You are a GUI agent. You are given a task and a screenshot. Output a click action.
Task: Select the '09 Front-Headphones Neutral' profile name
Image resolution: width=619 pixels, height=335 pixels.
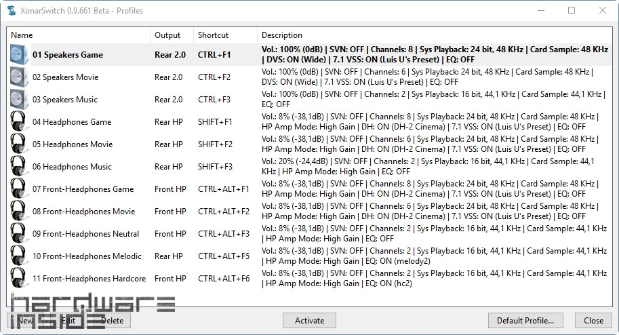(85, 234)
